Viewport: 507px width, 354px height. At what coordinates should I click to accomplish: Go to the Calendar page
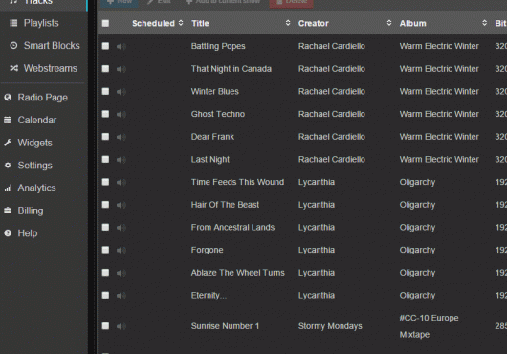[37, 120]
